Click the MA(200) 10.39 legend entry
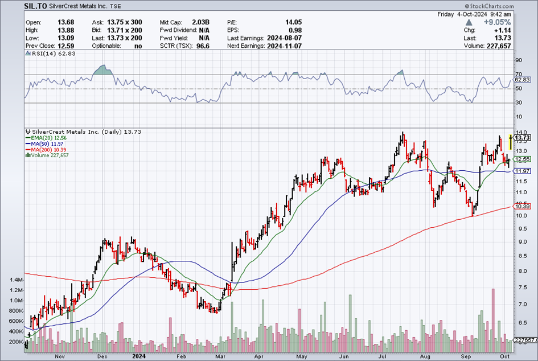The image size is (538, 361). pos(46,150)
